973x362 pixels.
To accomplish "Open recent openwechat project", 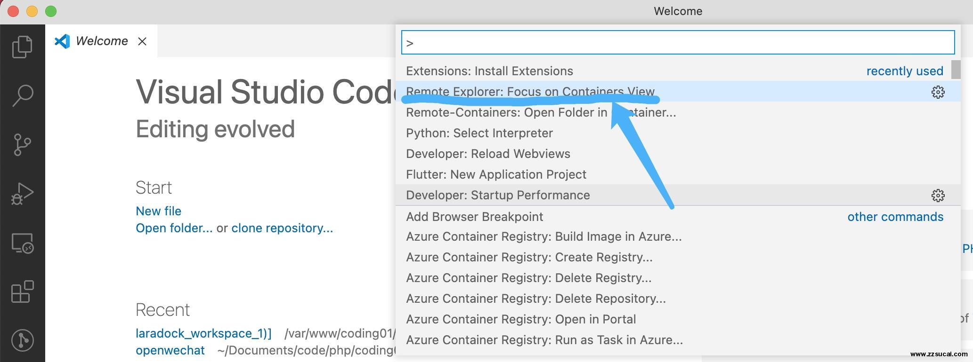I will pos(170,351).
